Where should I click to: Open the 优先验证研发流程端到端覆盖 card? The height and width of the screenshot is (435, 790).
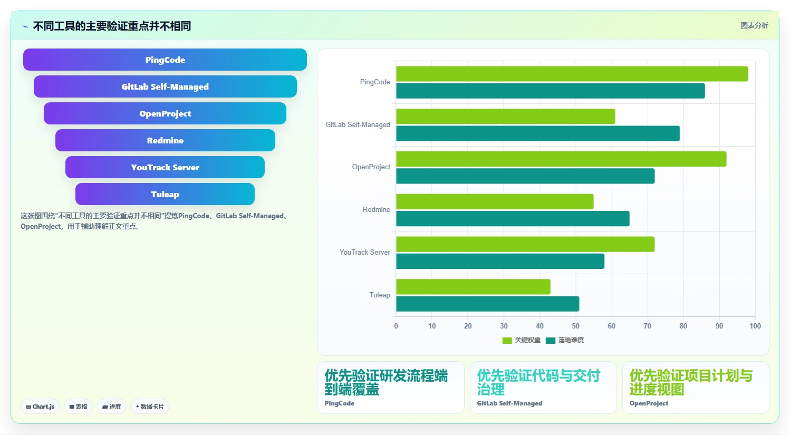tap(391, 388)
